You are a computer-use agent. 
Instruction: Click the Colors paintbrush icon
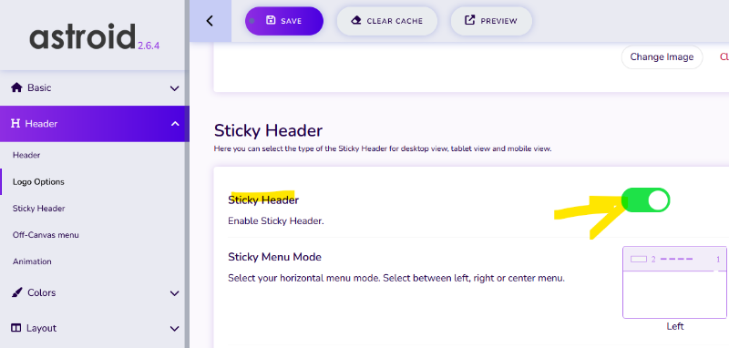click(x=16, y=292)
